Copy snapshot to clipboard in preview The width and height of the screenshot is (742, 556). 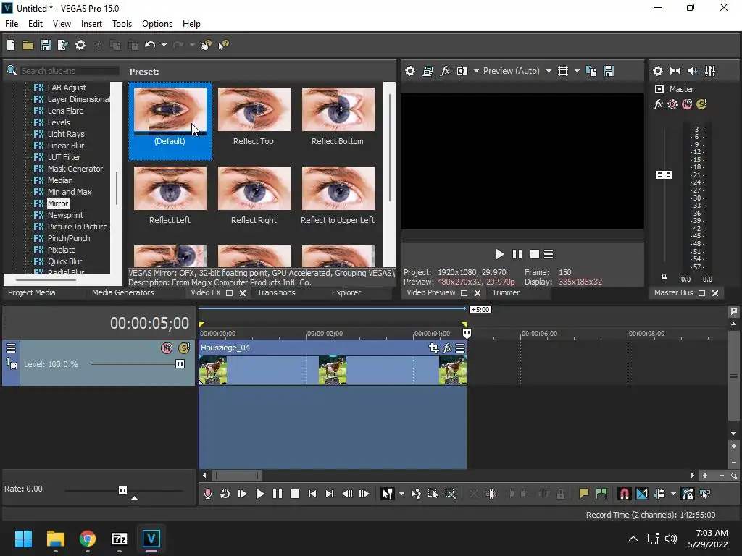[x=591, y=71]
